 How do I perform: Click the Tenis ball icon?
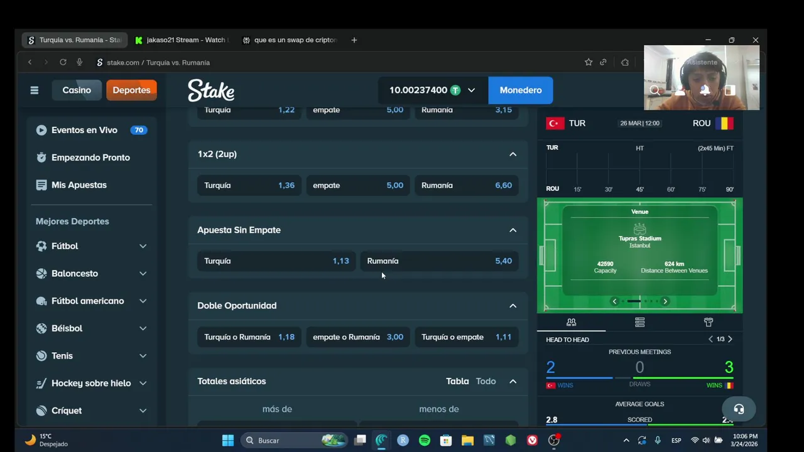tap(41, 356)
